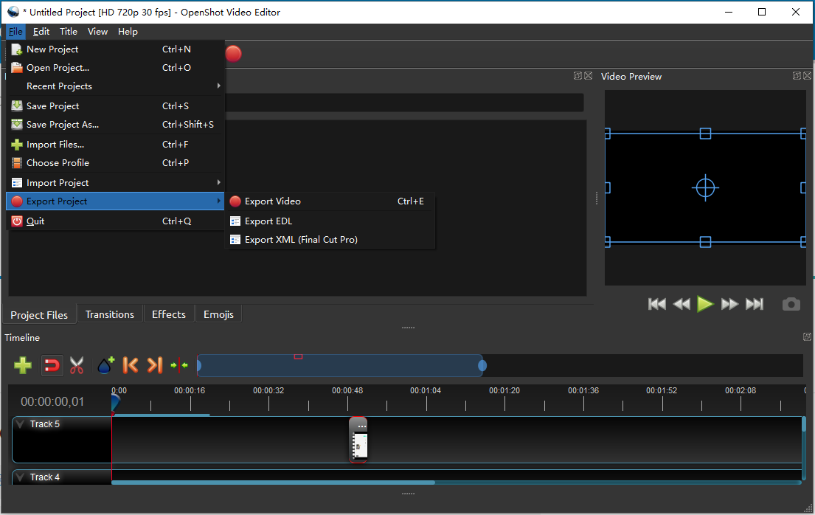This screenshot has width=815, height=515.
Task: Add a marker with the droplet icon
Action: [105, 365]
